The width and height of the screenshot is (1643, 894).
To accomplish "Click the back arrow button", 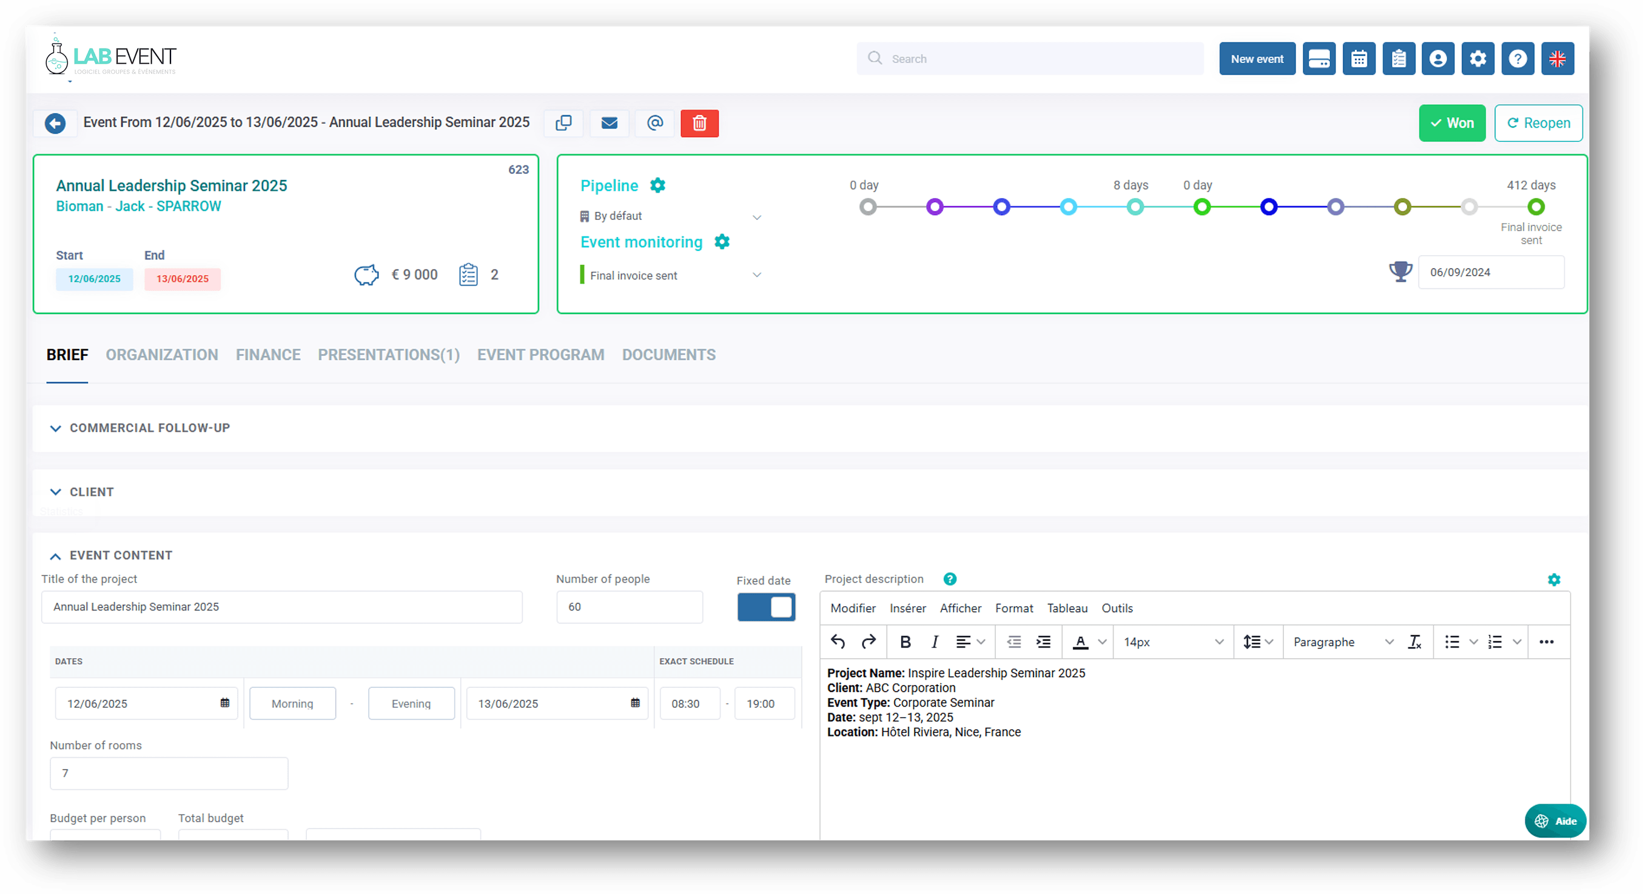I will [x=55, y=123].
